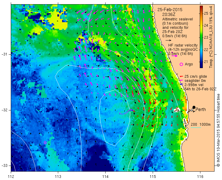Click the seaglider 0m legend text
This screenshot has width=222, height=180.
point(195,81)
